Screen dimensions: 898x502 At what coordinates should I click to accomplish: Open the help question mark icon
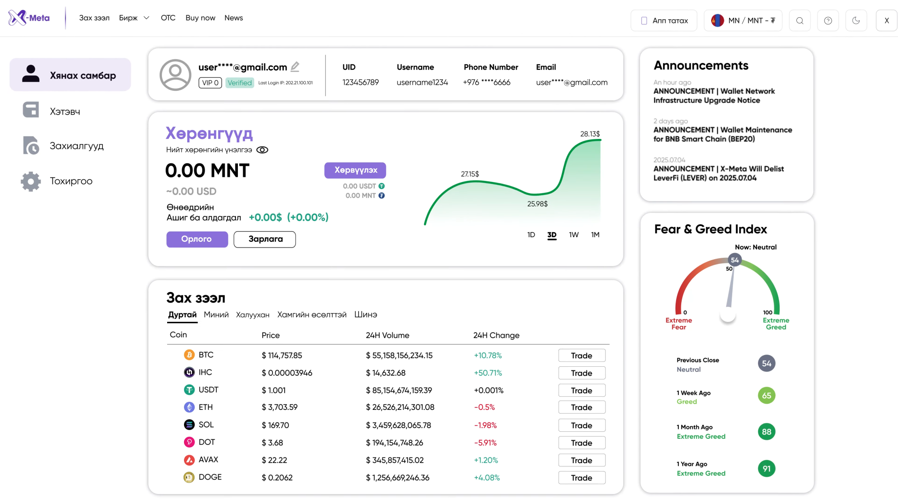pos(828,21)
